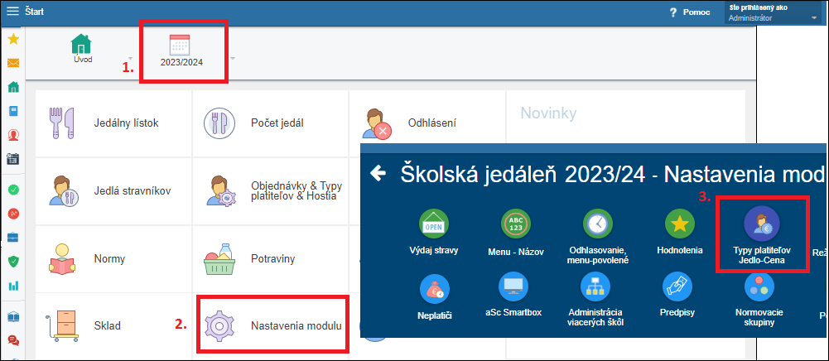
Task: Click the green circle checkmark sidebar icon
Action: point(13,190)
